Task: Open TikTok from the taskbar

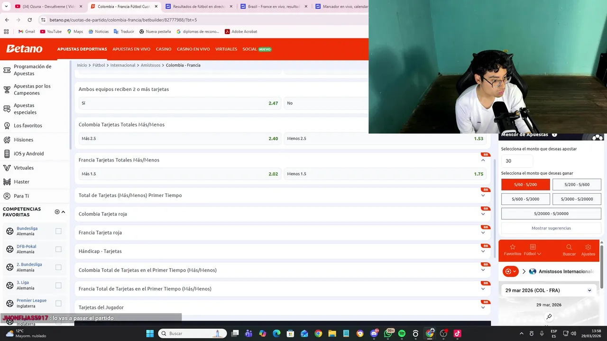Action: click(x=457, y=333)
